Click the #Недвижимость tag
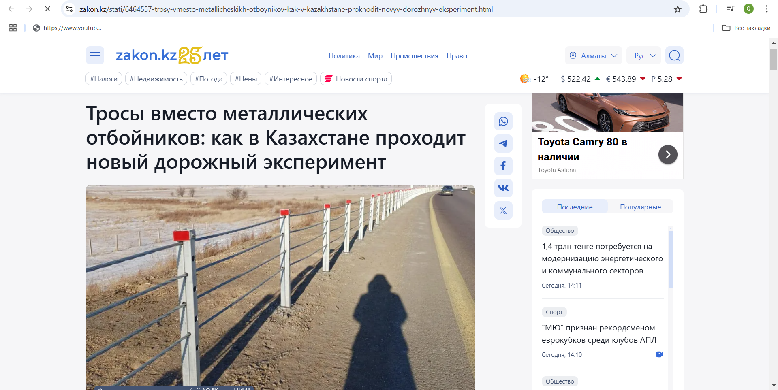 point(156,79)
